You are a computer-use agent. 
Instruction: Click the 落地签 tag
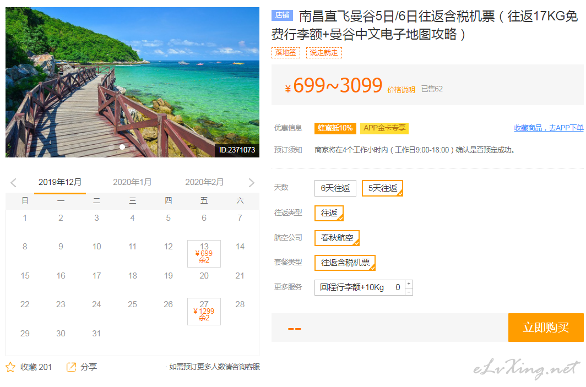[x=285, y=53]
